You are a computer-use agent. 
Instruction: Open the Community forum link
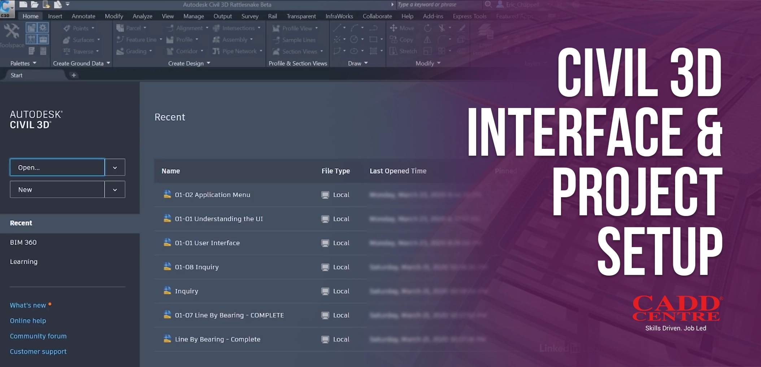click(38, 336)
